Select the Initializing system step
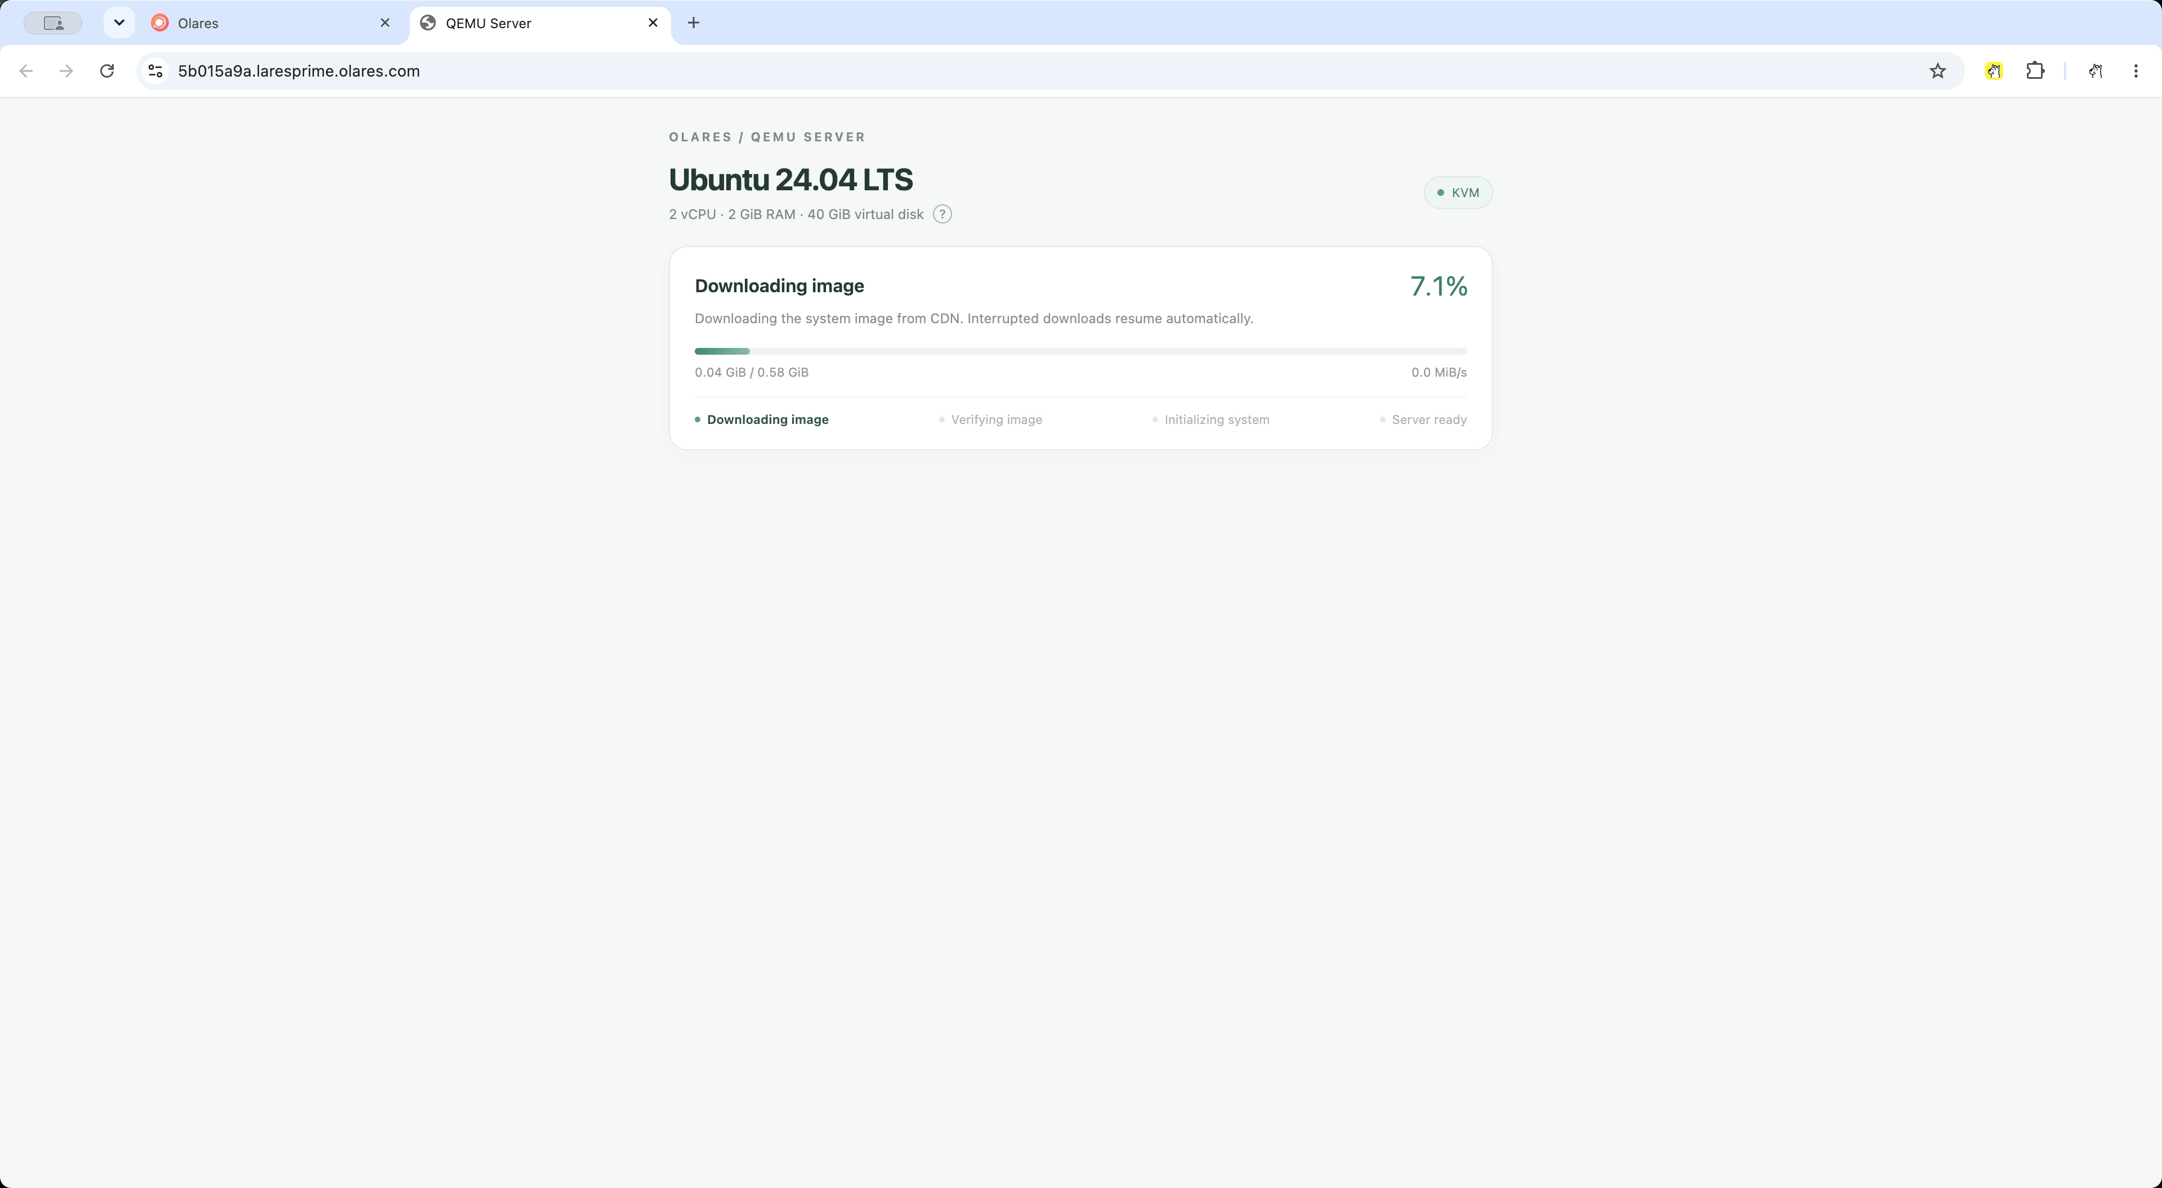Image resolution: width=2162 pixels, height=1188 pixels. pos(1210,420)
